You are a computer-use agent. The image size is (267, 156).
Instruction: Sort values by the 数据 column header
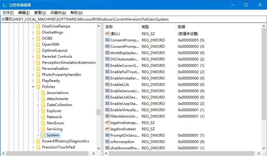coord(218,27)
